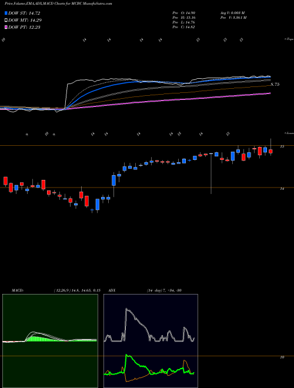The width and height of the screenshot is (294, 388).
Task: Click the Pre L: 14.76 value
Action: tap(184, 22)
